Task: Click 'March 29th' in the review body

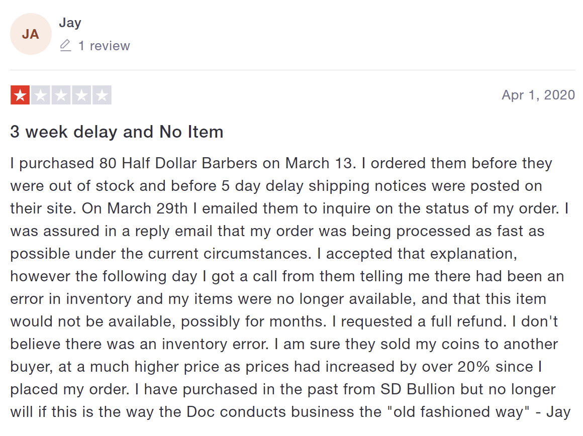Action: click(x=148, y=208)
